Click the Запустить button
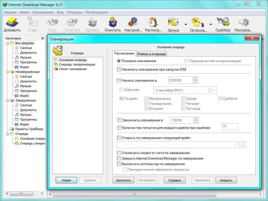 pos(123,180)
